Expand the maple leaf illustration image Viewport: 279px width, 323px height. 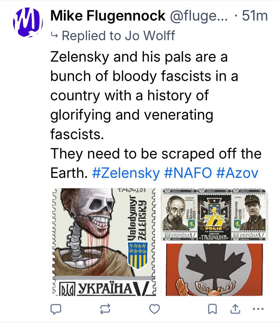tap(214, 270)
